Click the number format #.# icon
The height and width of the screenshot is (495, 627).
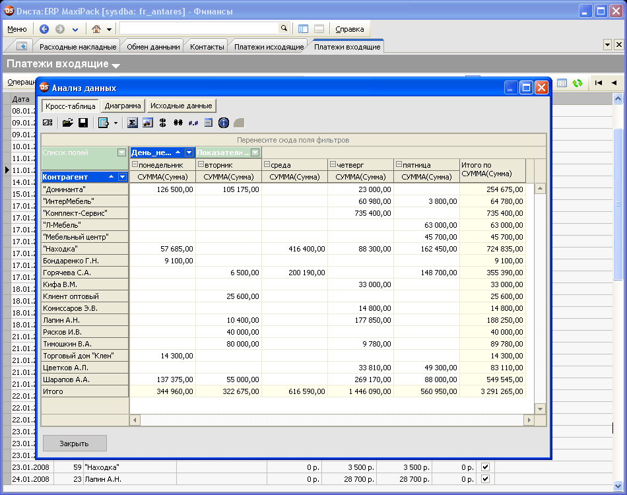[193, 123]
